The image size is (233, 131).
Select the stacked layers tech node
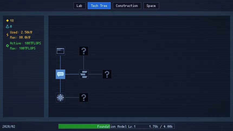pos(84,74)
